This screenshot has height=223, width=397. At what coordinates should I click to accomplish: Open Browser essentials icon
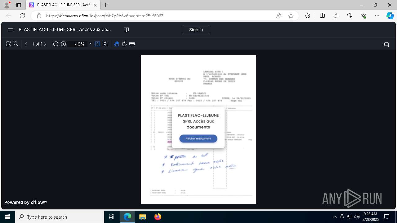[364, 16]
